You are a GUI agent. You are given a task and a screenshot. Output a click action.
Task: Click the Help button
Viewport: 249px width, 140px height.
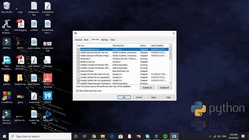(x=168, y=97)
